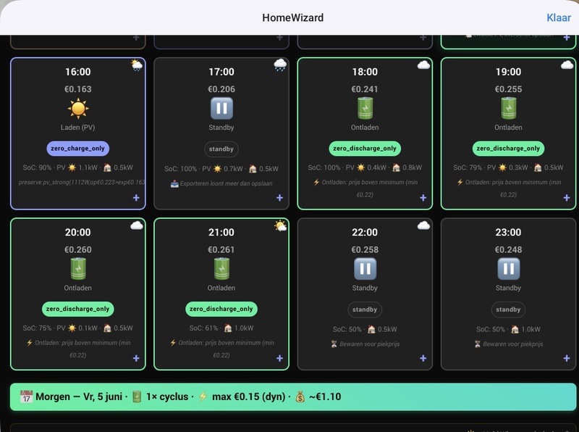The image size is (579, 432).
Task: Click the SoC: 61% line at 21:00
Action: 221,328
